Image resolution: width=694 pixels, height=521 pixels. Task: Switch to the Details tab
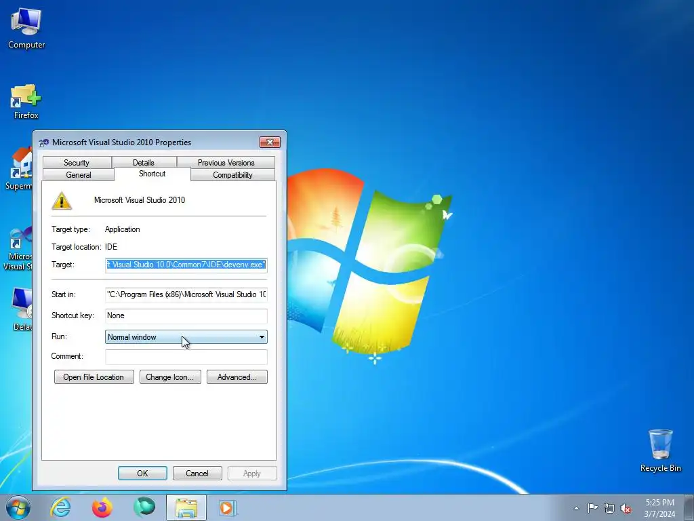144,163
